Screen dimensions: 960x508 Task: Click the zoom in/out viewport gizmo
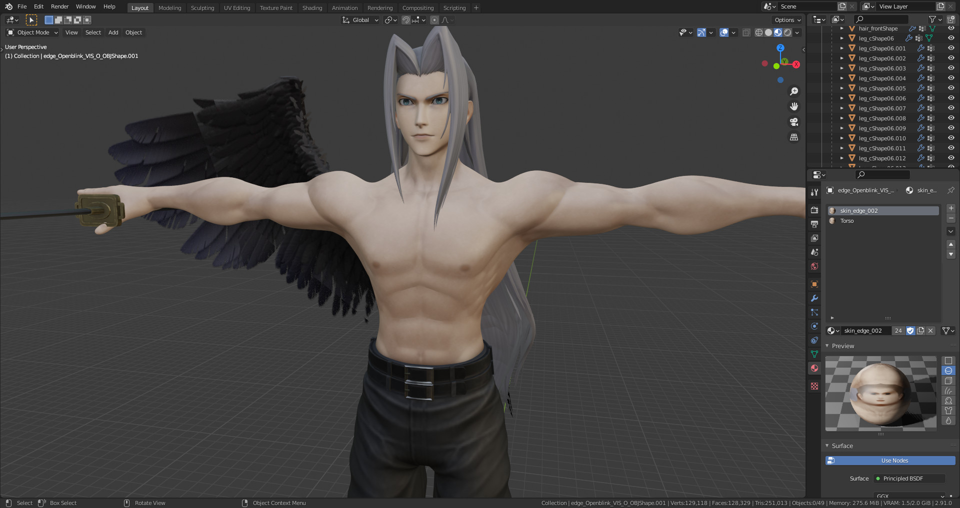793,91
